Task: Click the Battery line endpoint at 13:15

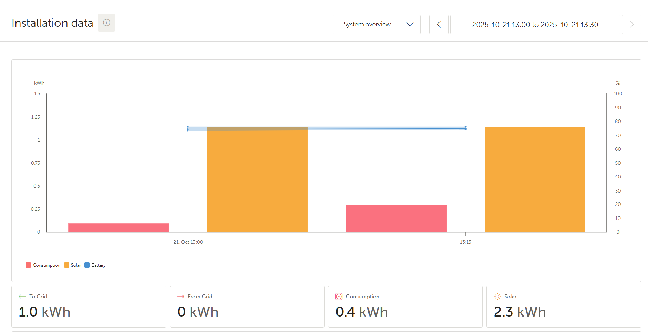Action: (465, 128)
